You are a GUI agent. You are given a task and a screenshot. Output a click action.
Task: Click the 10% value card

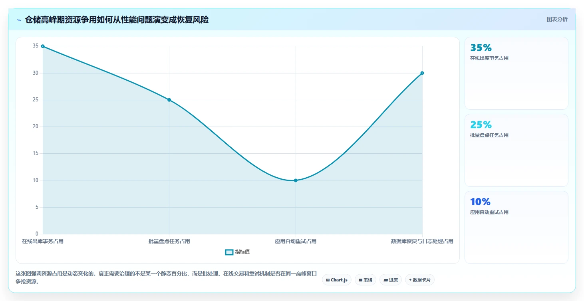coord(516,227)
